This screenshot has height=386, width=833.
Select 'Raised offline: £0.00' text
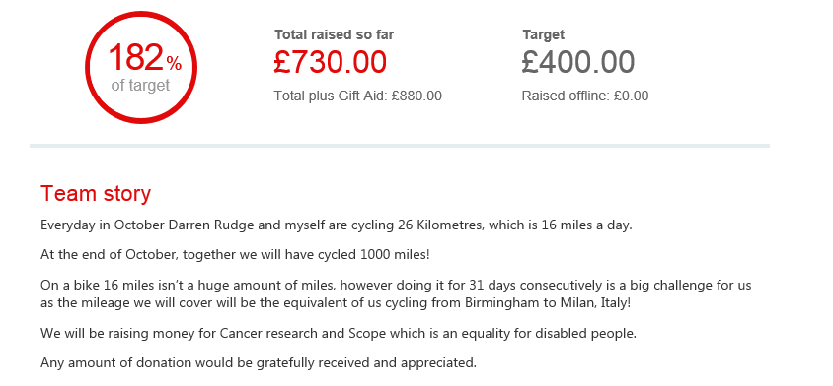click(x=585, y=96)
